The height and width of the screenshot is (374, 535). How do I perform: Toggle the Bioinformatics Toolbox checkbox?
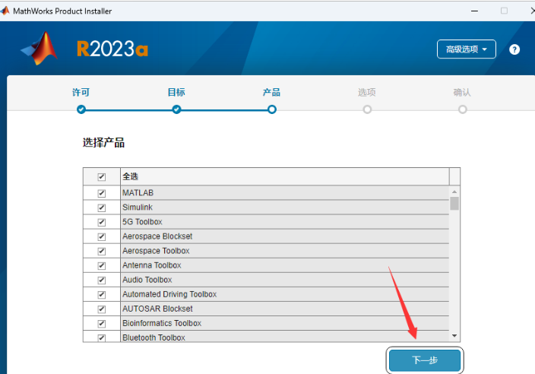101,324
